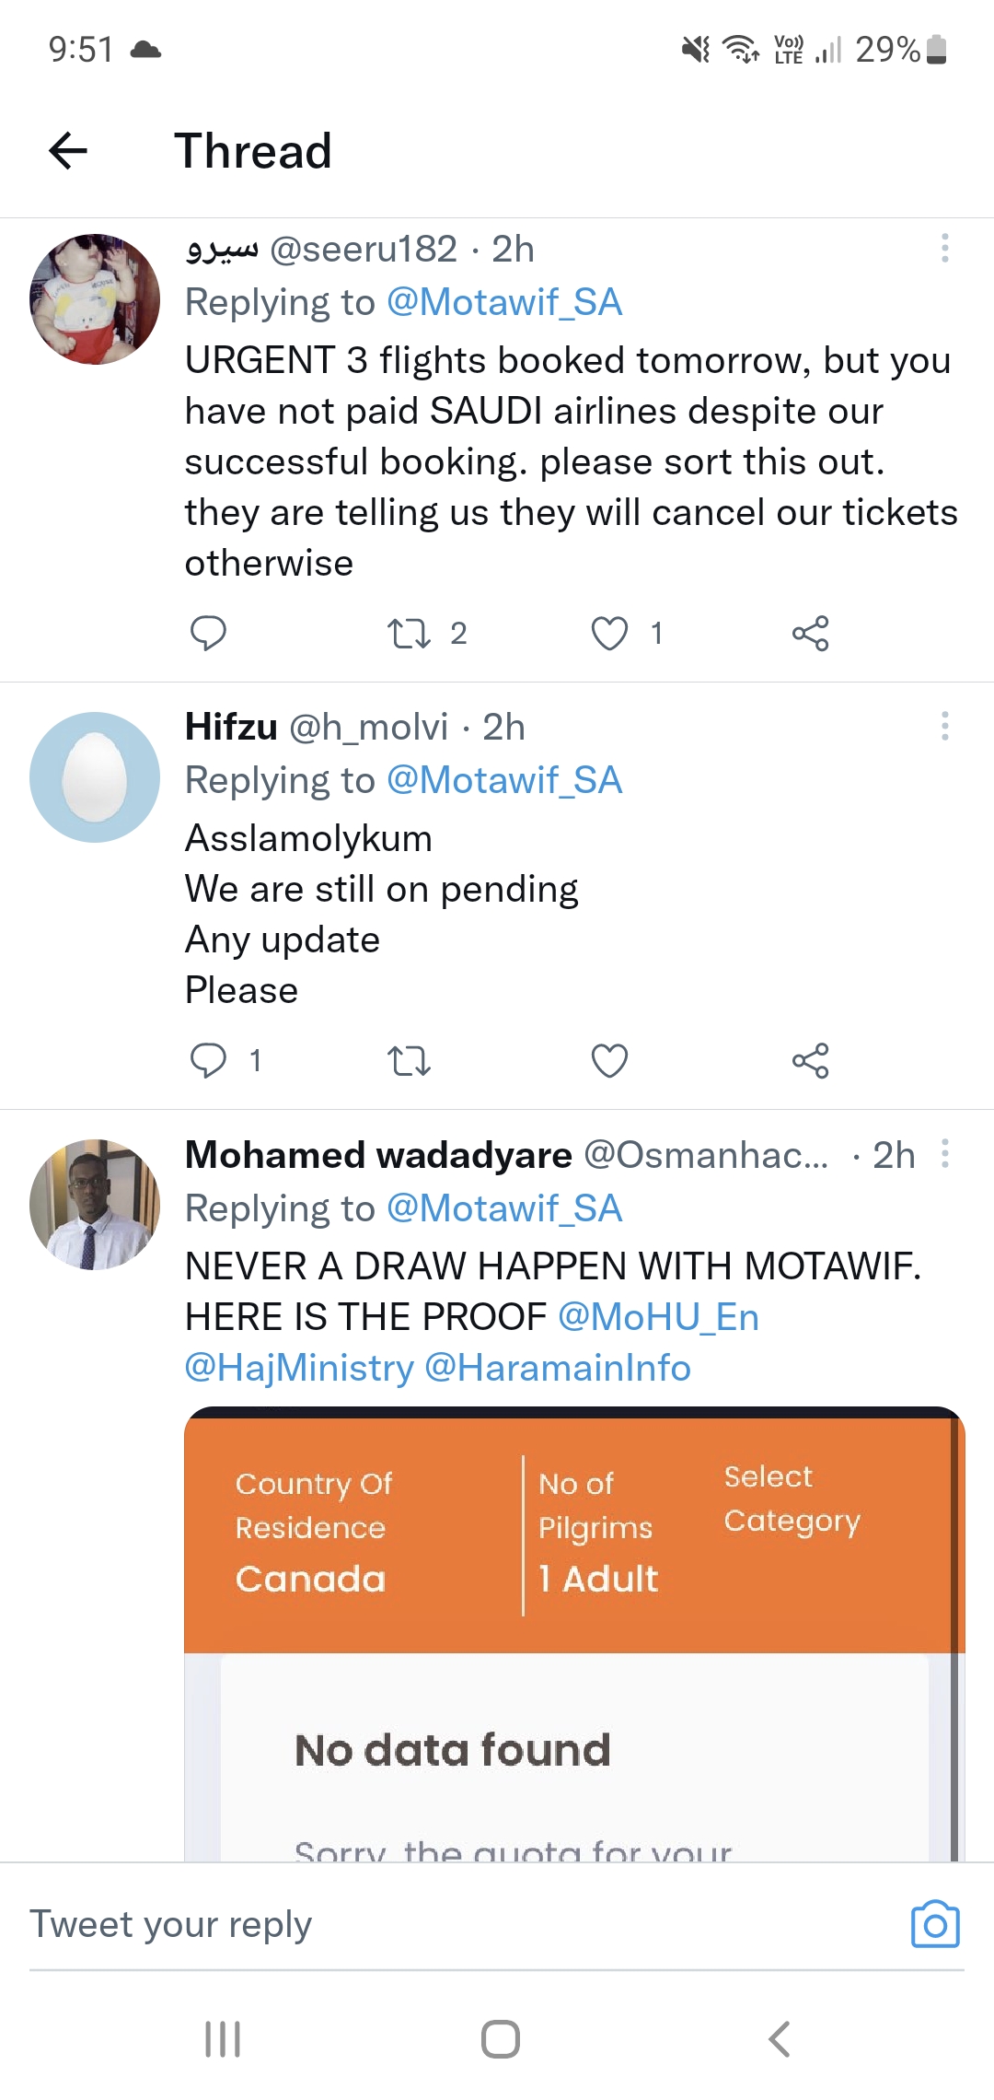Image resolution: width=994 pixels, height=2100 pixels.
Task: Share Hifzu's tweet
Action: [x=810, y=1061]
